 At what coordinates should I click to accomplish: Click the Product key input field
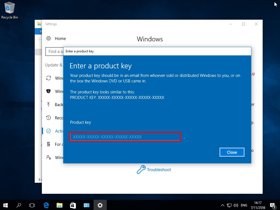(125, 137)
